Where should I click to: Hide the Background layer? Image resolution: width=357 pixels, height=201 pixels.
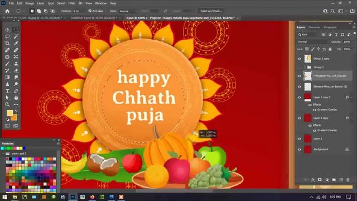[300, 150]
